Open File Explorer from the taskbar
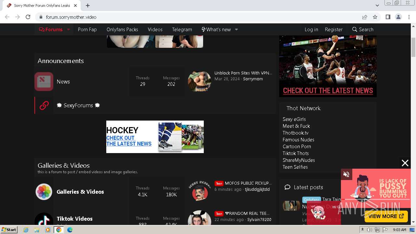416x234 pixels. pyautogui.click(x=37, y=230)
